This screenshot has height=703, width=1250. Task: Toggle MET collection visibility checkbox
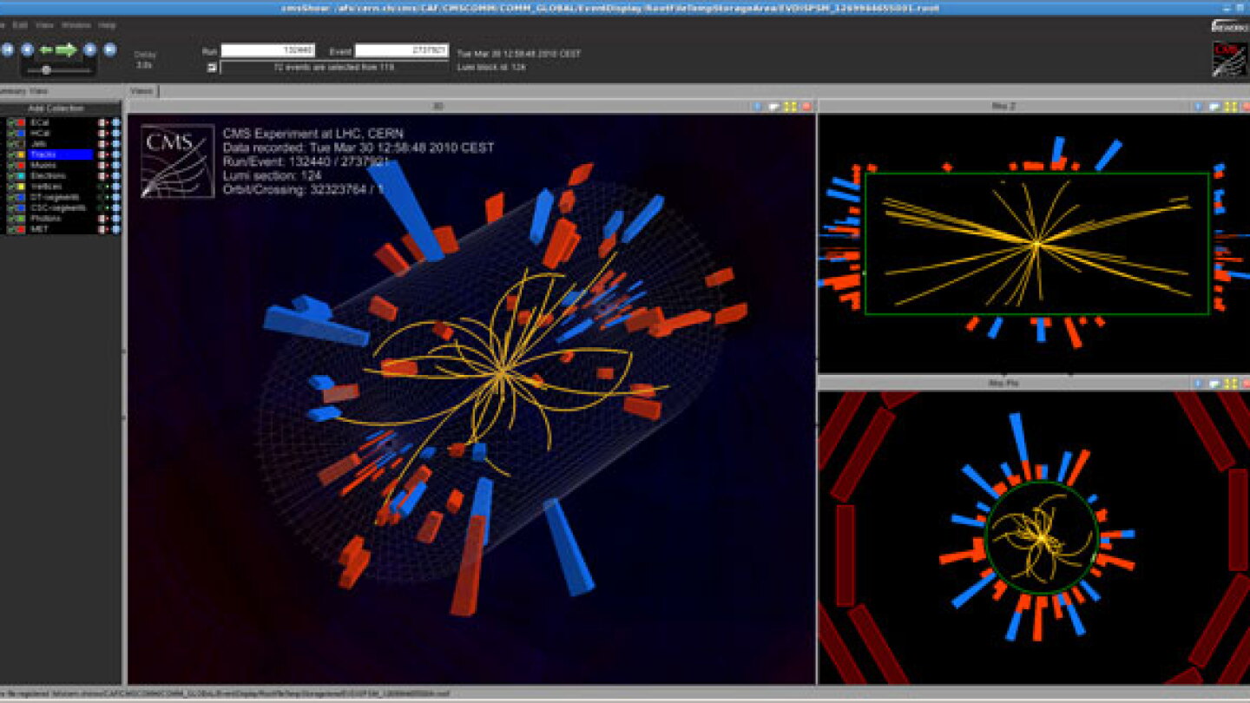[10, 229]
